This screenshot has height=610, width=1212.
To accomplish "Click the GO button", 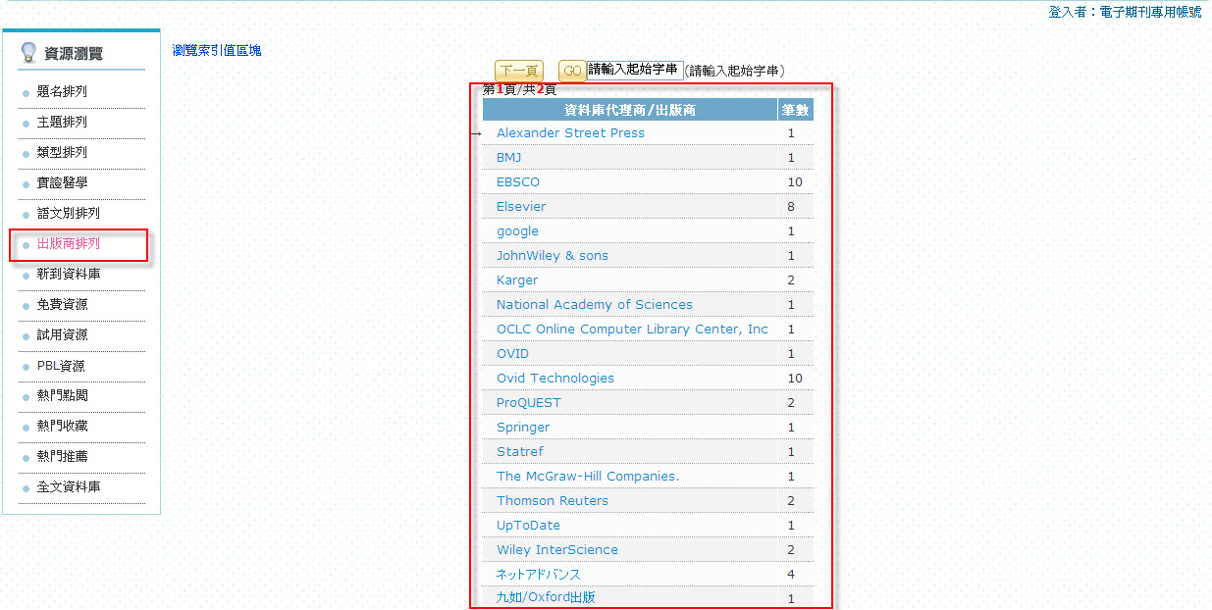I will [x=572, y=71].
